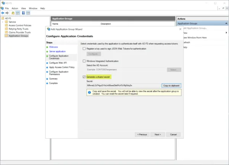Viewport: 229px width, 165px height.
Task: Click inside the Secret text field
Action: click(123, 86)
